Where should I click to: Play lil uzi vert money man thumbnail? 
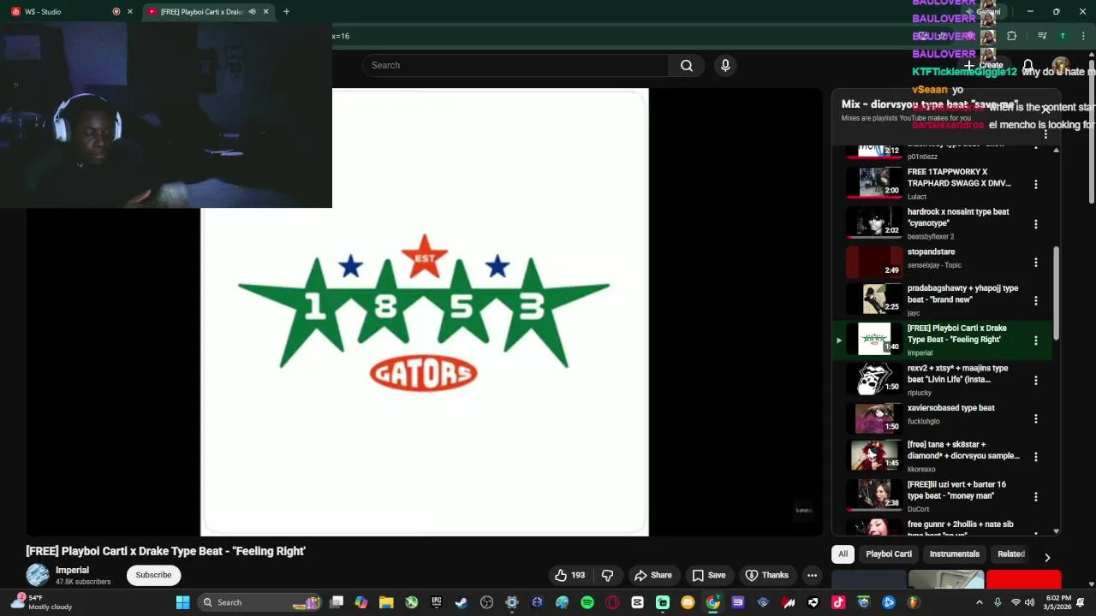point(874,495)
